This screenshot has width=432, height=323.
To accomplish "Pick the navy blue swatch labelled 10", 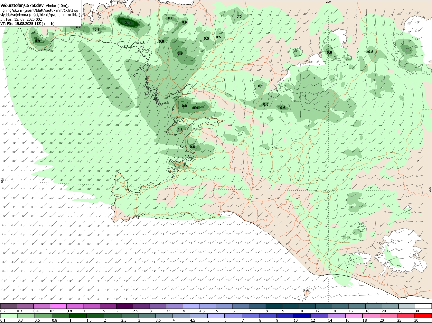I will (x=302, y=316).
